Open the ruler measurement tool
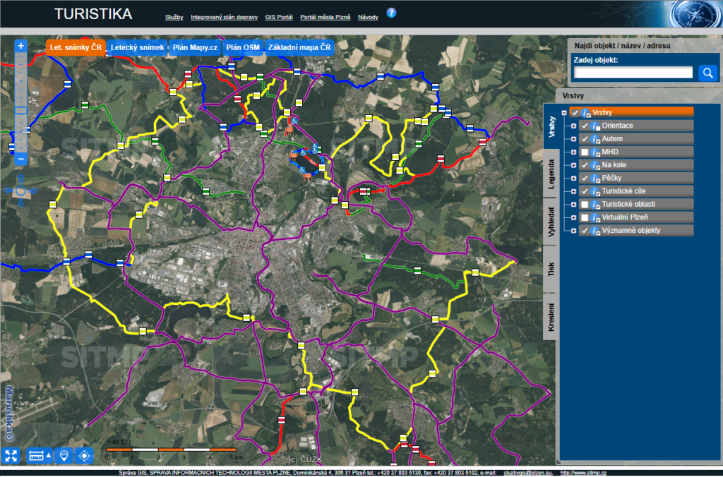Viewport: 723px width, 477px height. (36, 456)
